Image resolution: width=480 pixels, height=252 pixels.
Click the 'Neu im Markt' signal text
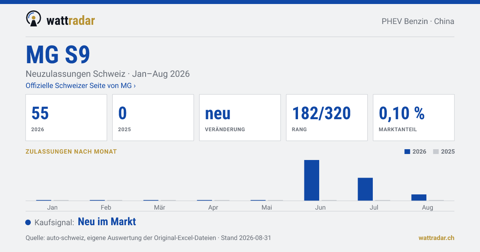pyautogui.click(x=107, y=222)
